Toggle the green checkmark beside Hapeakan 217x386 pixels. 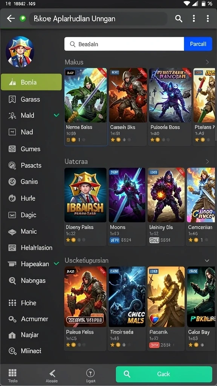click(57, 263)
